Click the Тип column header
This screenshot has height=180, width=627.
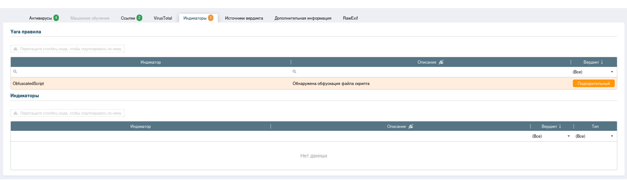pos(595,126)
